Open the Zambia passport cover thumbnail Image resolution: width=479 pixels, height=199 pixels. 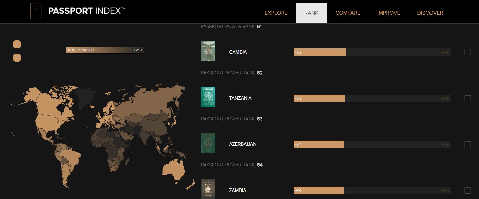[x=208, y=189]
